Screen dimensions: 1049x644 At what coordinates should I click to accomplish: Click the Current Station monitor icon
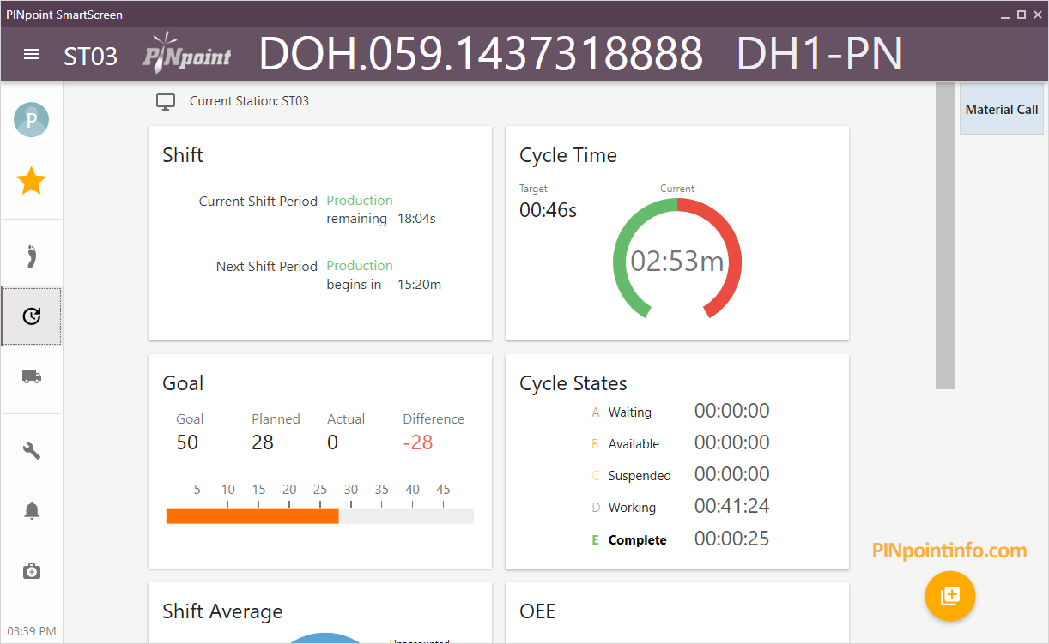(x=166, y=102)
